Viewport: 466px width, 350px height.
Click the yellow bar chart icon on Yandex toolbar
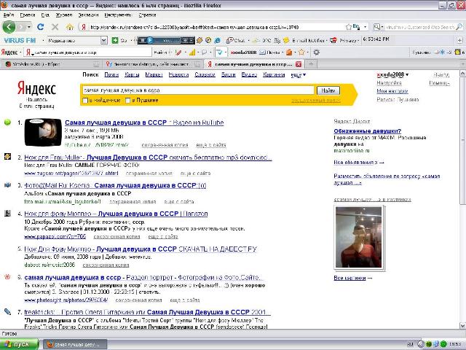(x=192, y=52)
